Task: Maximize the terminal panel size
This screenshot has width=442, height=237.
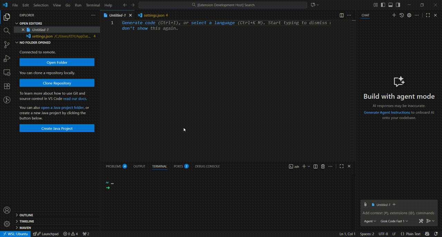Action: click(342, 167)
